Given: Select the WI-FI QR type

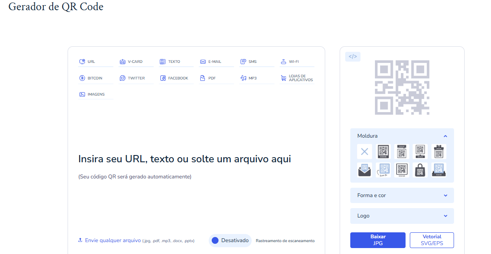Looking at the screenshot, I should tap(297, 62).
